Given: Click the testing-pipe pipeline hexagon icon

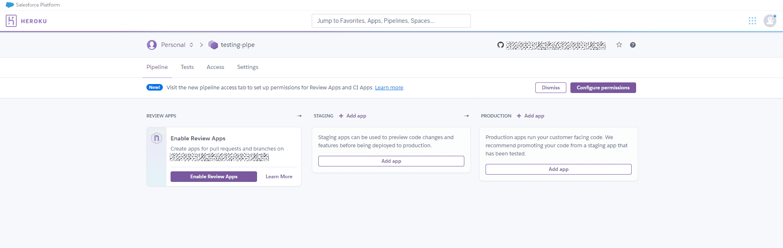Looking at the screenshot, I should pos(213,45).
